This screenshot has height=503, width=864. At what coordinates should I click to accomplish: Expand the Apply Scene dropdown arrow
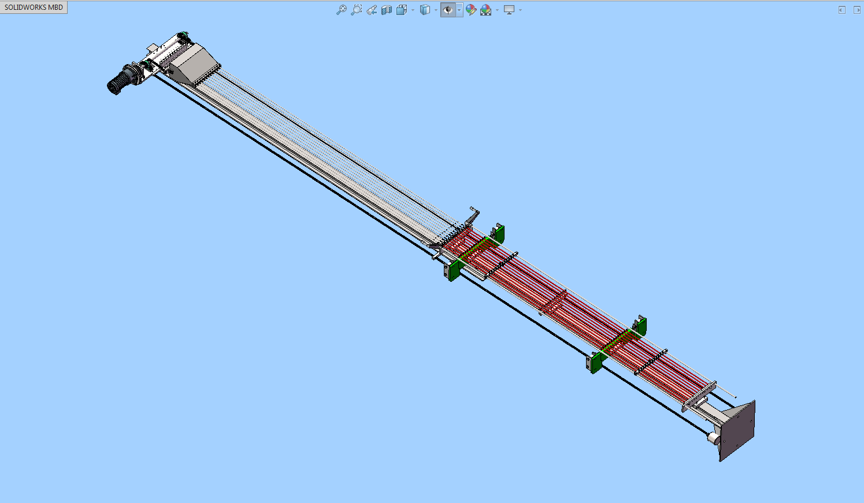click(x=497, y=10)
